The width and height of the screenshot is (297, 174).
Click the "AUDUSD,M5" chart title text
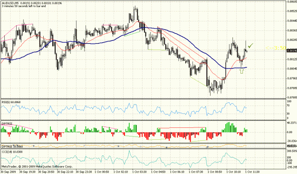[x=10, y=3]
